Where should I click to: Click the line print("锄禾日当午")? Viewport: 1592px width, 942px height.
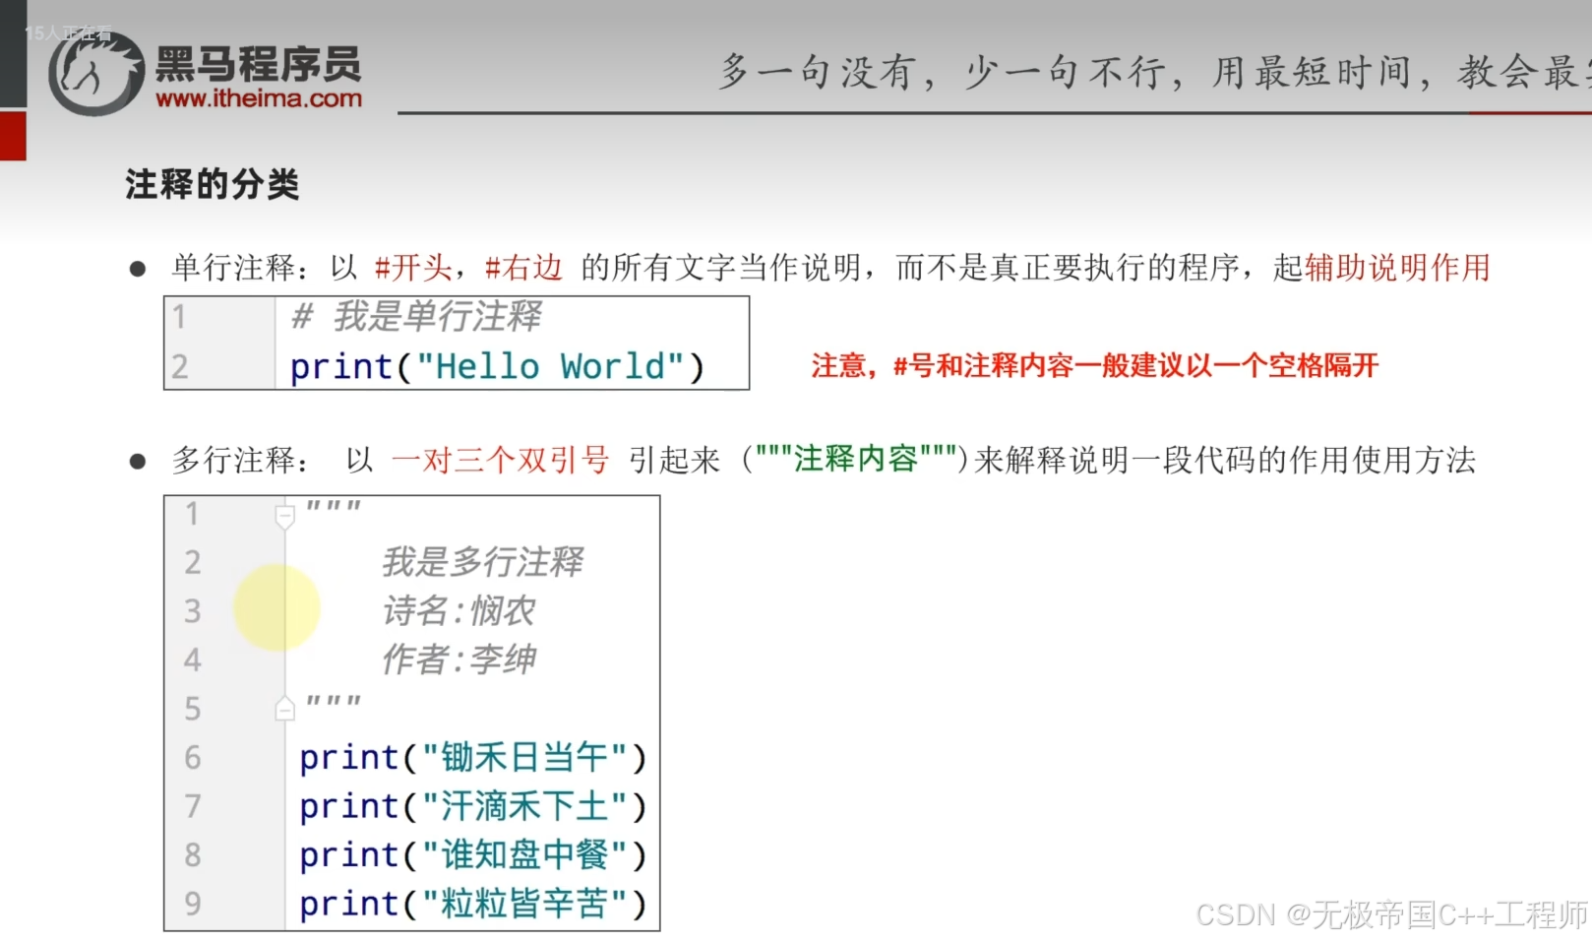(473, 757)
